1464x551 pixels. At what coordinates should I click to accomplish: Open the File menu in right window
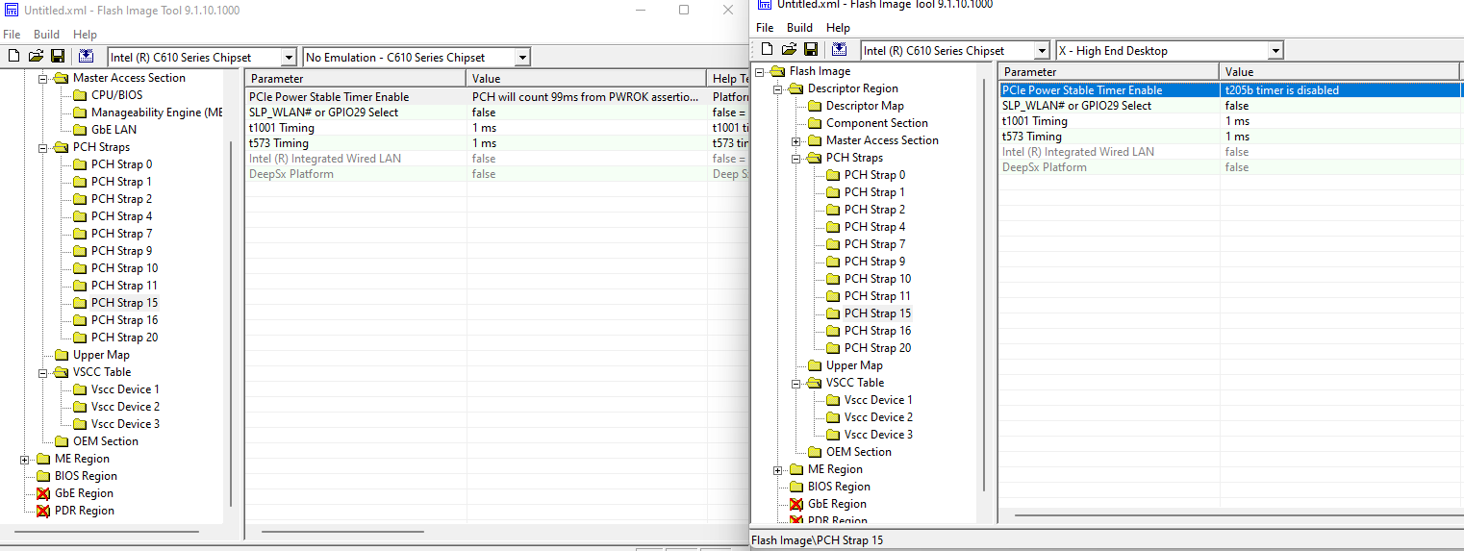click(x=765, y=28)
